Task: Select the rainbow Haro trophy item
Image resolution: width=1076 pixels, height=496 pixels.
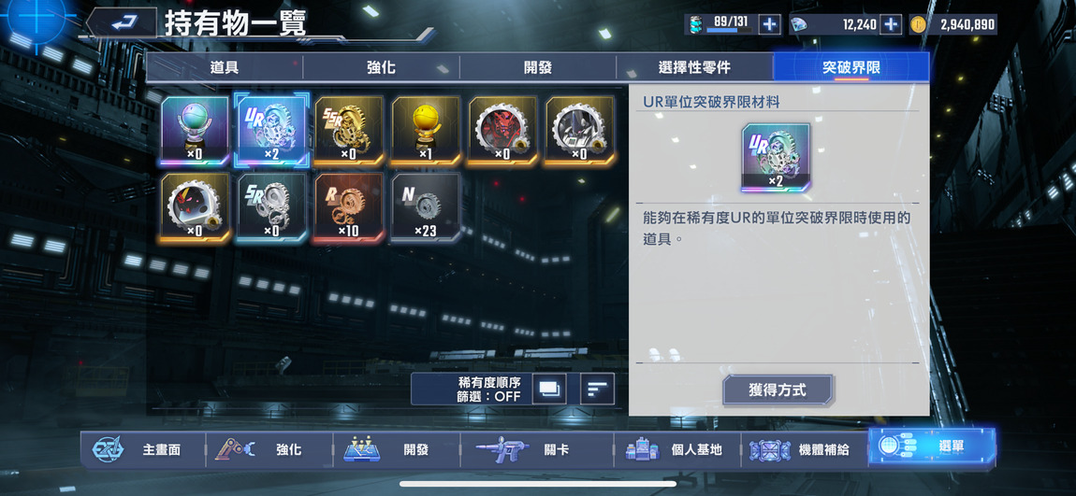Action: click(195, 130)
